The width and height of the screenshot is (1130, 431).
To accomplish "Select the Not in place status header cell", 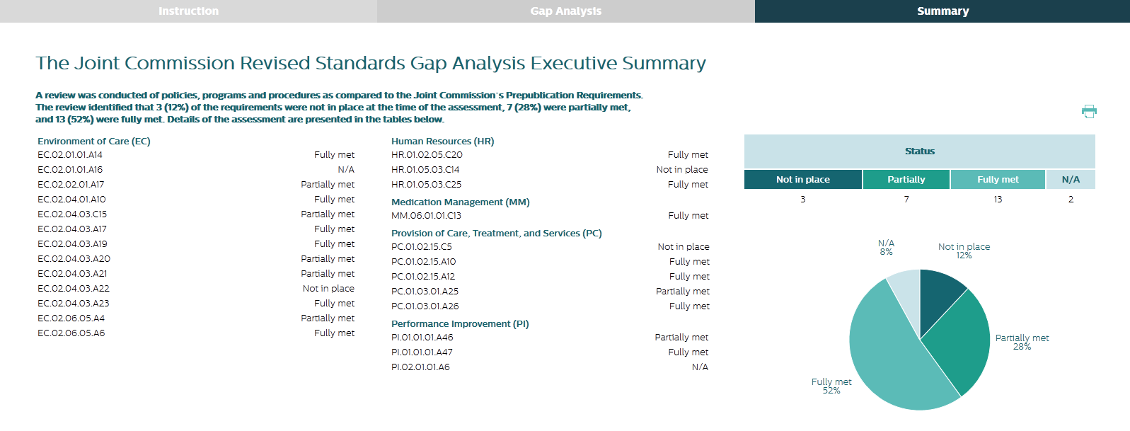I will coord(803,180).
